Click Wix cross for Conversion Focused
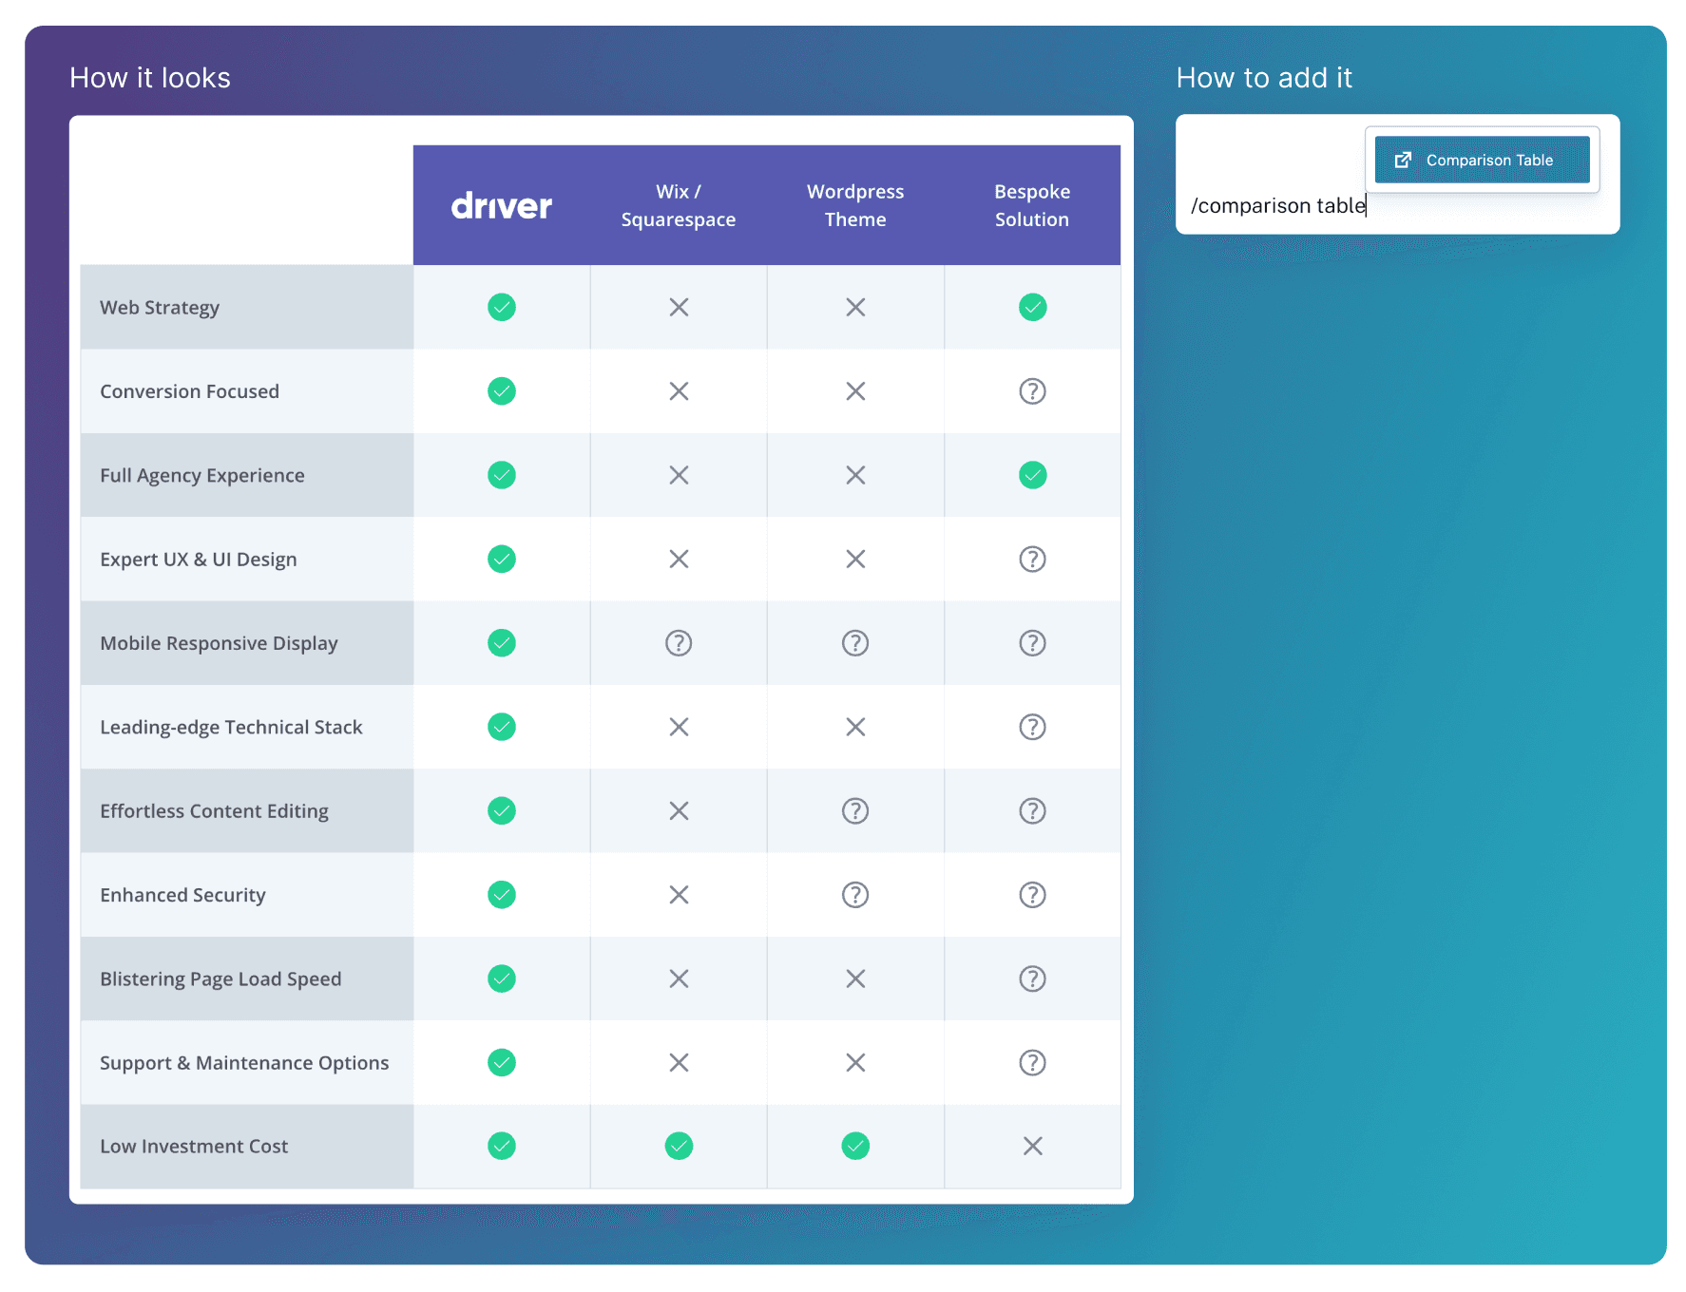1686x1292 pixels. pos(679,390)
